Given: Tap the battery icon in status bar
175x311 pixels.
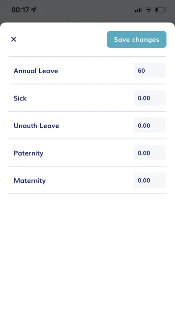Looking at the screenshot, I should pyautogui.click(x=160, y=10).
